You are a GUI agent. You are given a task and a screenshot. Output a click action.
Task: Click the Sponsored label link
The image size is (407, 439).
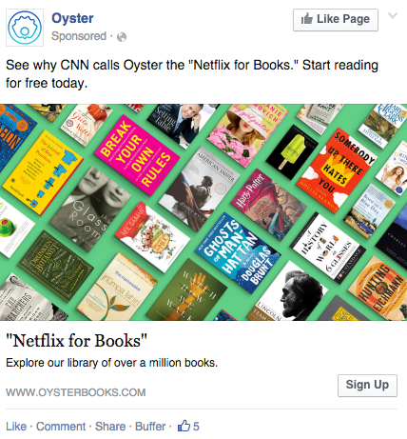point(79,36)
